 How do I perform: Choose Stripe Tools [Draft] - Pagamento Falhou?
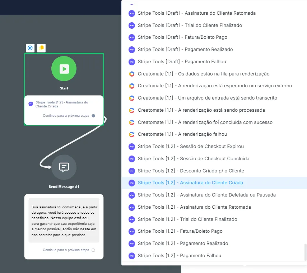214,62
